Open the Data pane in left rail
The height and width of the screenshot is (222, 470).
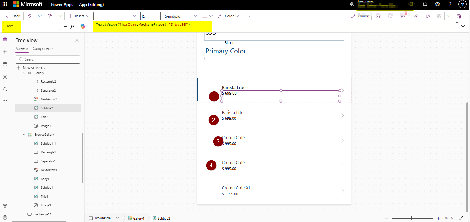(x=5, y=64)
